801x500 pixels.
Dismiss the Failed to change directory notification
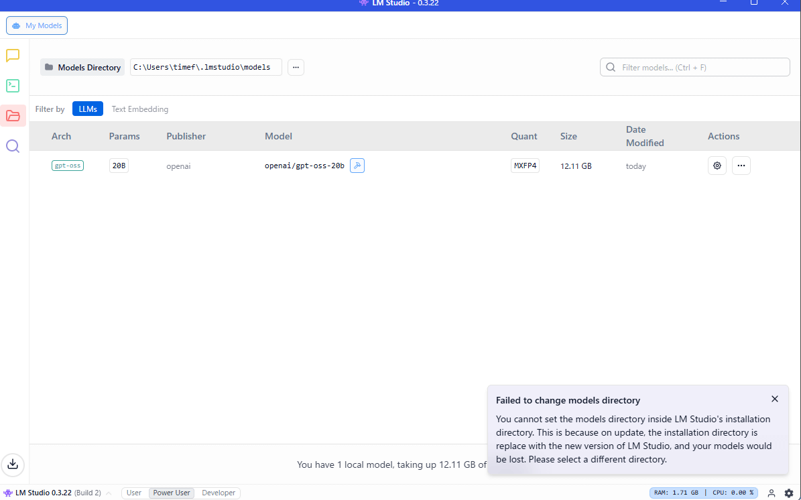775,399
